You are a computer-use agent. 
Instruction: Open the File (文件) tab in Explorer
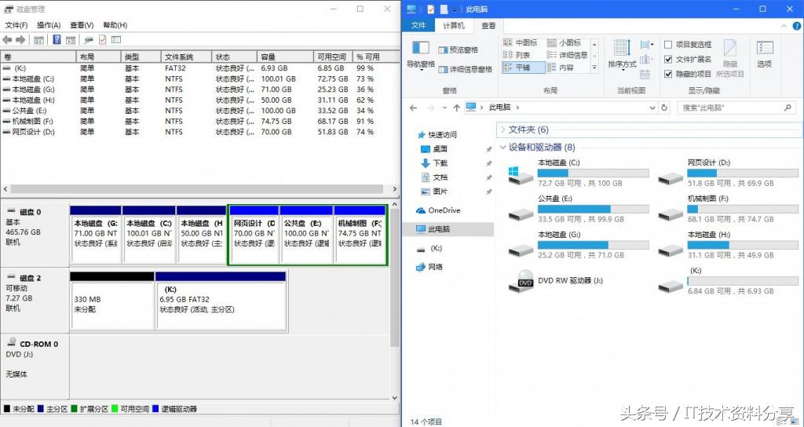[418, 25]
